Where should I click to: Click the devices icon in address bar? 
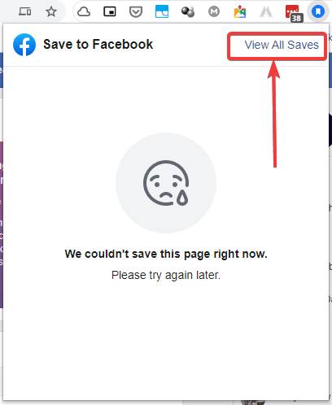[24, 11]
